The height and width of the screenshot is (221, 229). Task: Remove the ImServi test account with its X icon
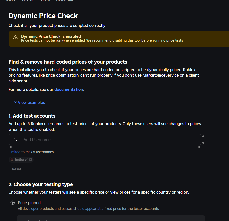click(31, 160)
